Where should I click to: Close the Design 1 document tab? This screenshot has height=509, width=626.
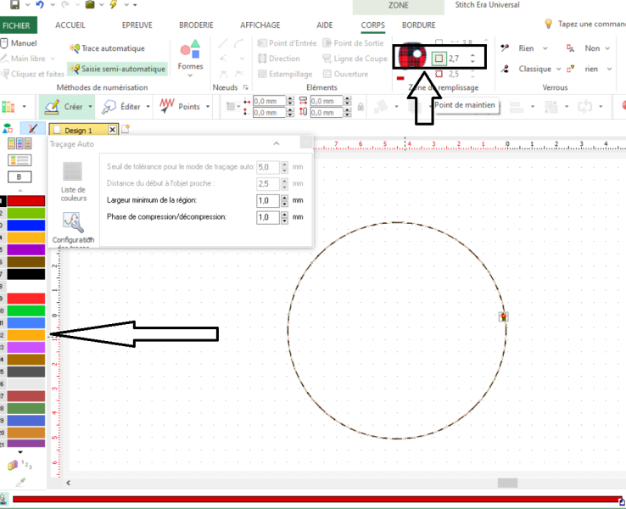[111, 130]
